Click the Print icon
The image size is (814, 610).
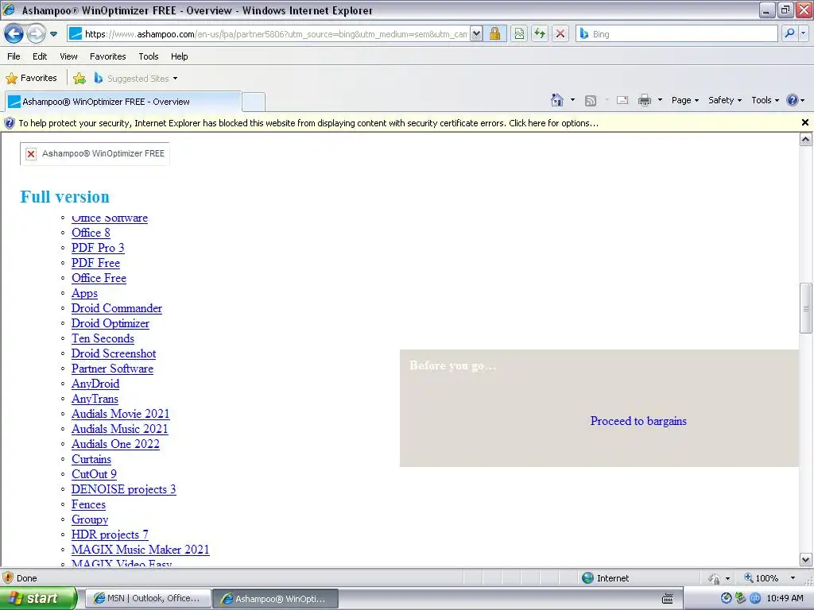[x=644, y=100]
